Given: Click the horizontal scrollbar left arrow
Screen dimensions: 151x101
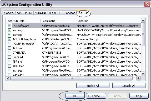Looking at the screenshot, I should point(8,78).
